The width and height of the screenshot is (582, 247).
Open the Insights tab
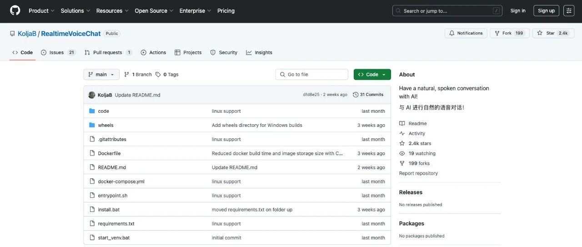click(x=259, y=53)
